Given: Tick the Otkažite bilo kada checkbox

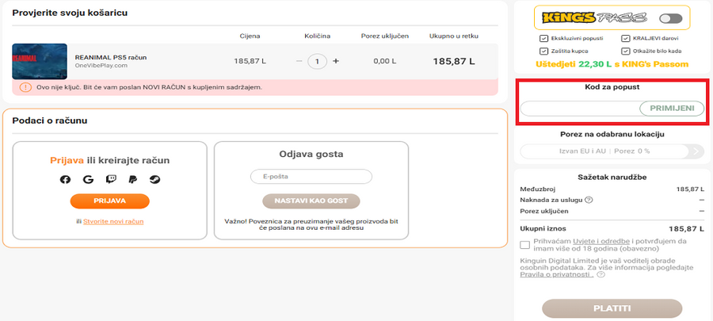Looking at the screenshot, I should point(625,51).
